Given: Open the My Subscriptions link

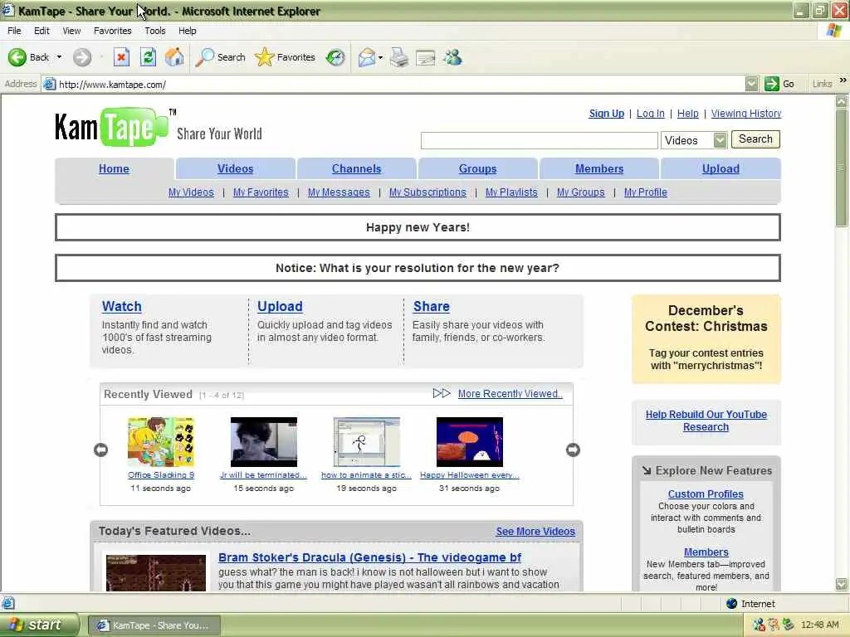Looking at the screenshot, I should click(427, 192).
